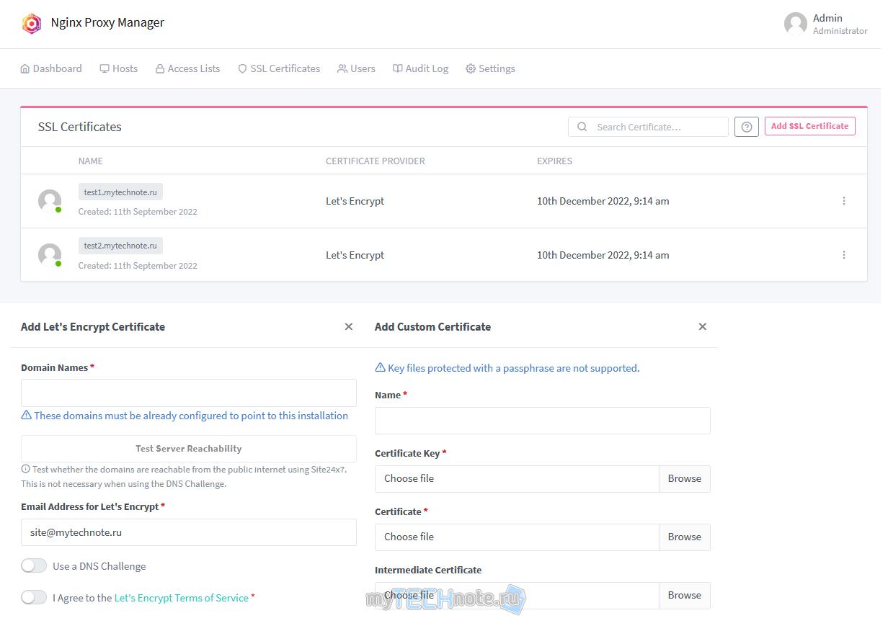Click the Site24x7 info circle icon
Screen dimensions: 888x631
25,469
